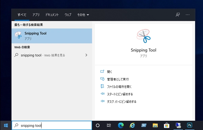This screenshot has height=130, width=203.
Task: Click the feedback person icon in search header
Action: (178, 15)
